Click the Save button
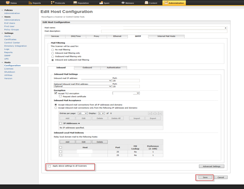This screenshot has width=244, height=189. point(205,177)
